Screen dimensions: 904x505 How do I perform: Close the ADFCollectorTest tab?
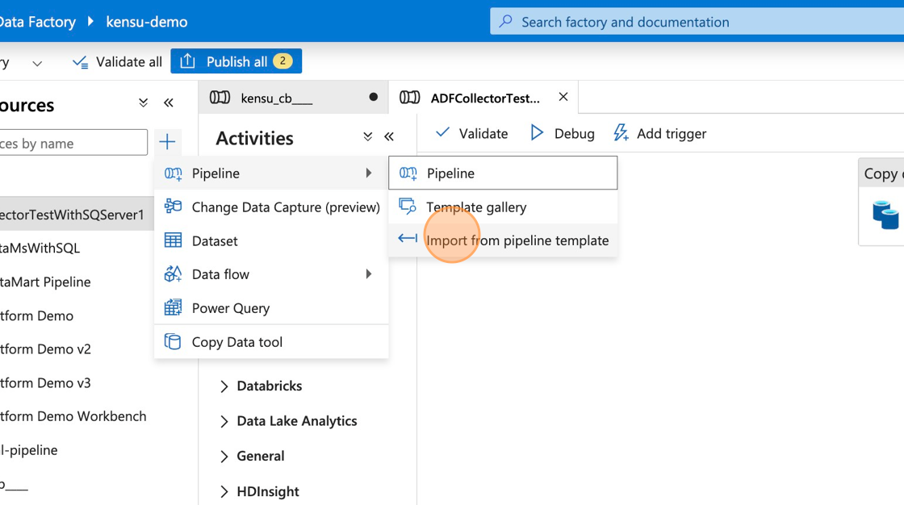click(563, 97)
